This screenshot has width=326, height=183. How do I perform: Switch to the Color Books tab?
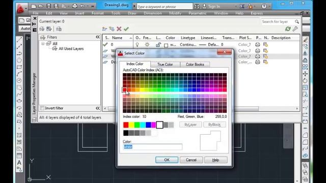point(195,65)
